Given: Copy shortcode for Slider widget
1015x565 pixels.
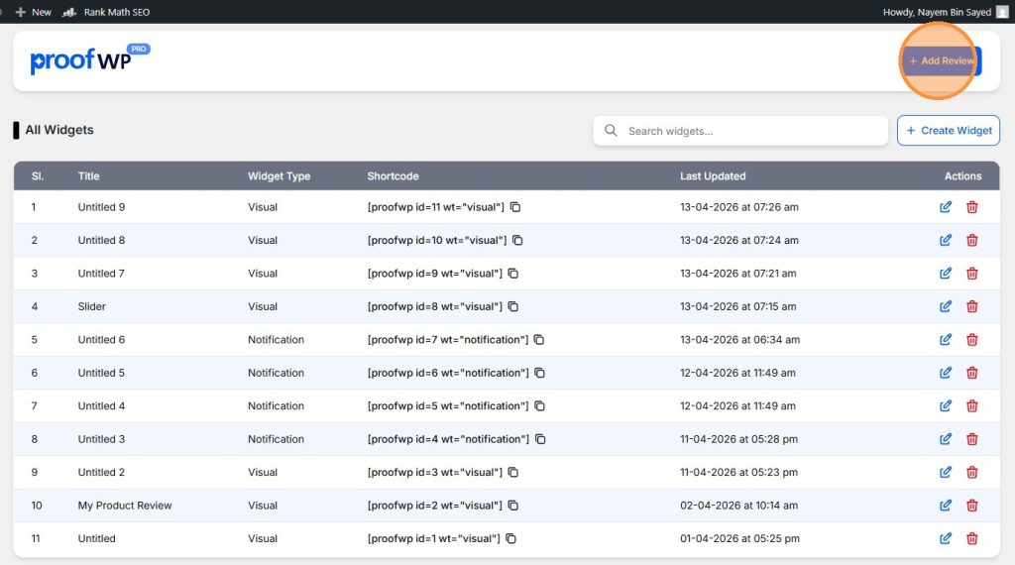Looking at the screenshot, I should (x=512, y=306).
